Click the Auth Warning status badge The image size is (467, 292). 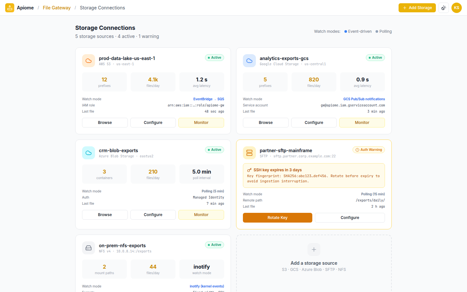[x=369, y=150]
